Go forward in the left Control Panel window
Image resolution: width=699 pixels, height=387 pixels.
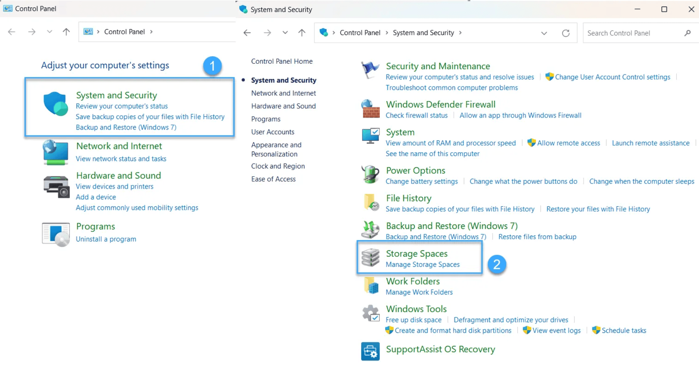(x=32, y=32)
